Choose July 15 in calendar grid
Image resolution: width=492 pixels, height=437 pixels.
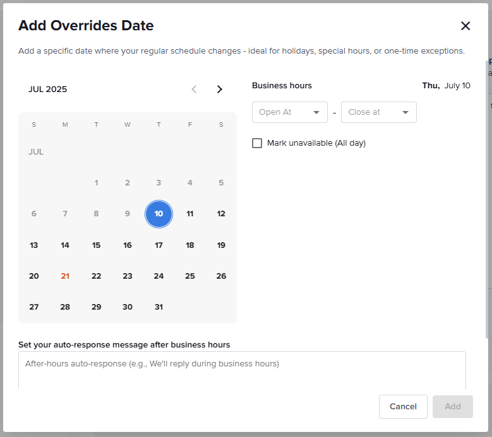click(x=97, y=245)
